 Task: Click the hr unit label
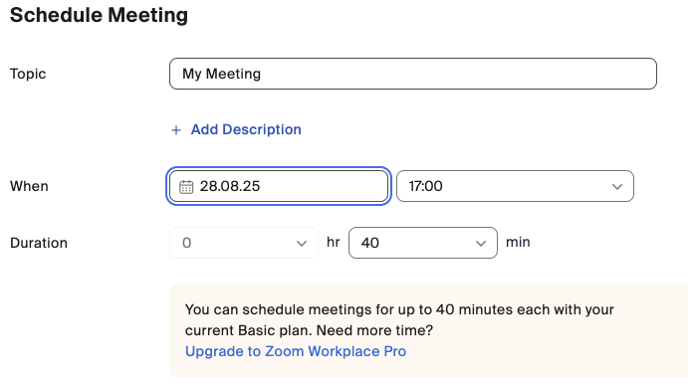click(333, 242)
